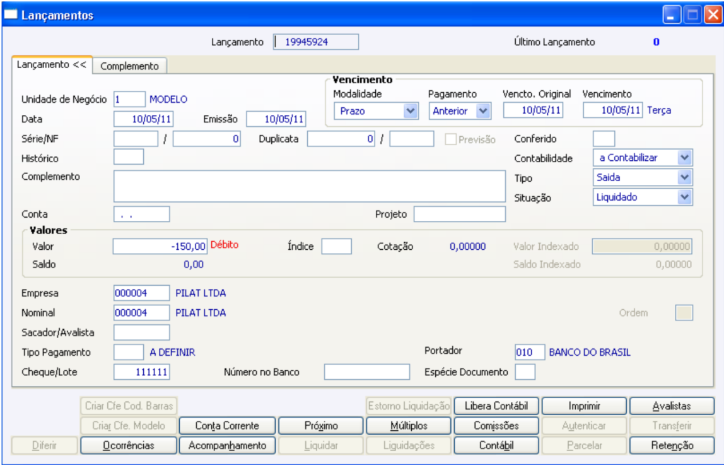Image resolution: width=724 pixels, height=465 pixels.
Task: Click the Cotação value 0,00000
Action: pos(468,247)
